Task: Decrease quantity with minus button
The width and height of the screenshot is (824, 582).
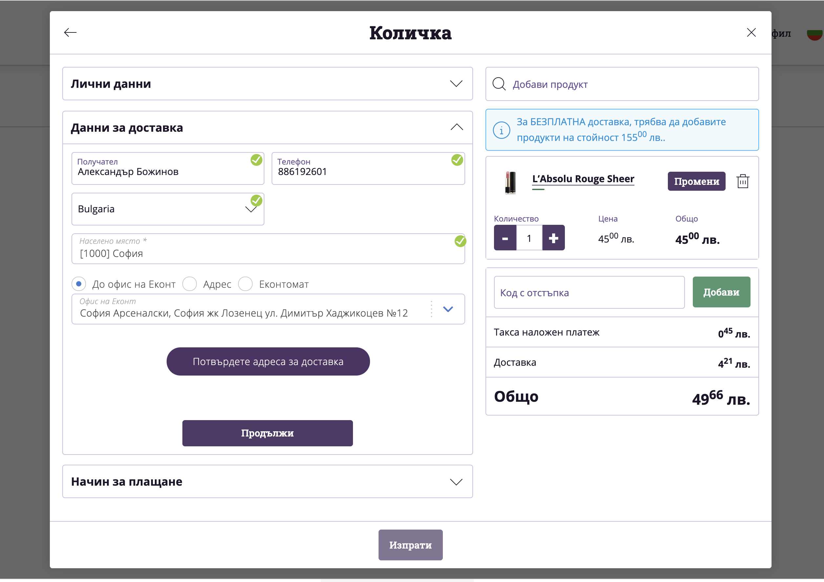Action: pyautogui.click(x=505, y=238)
